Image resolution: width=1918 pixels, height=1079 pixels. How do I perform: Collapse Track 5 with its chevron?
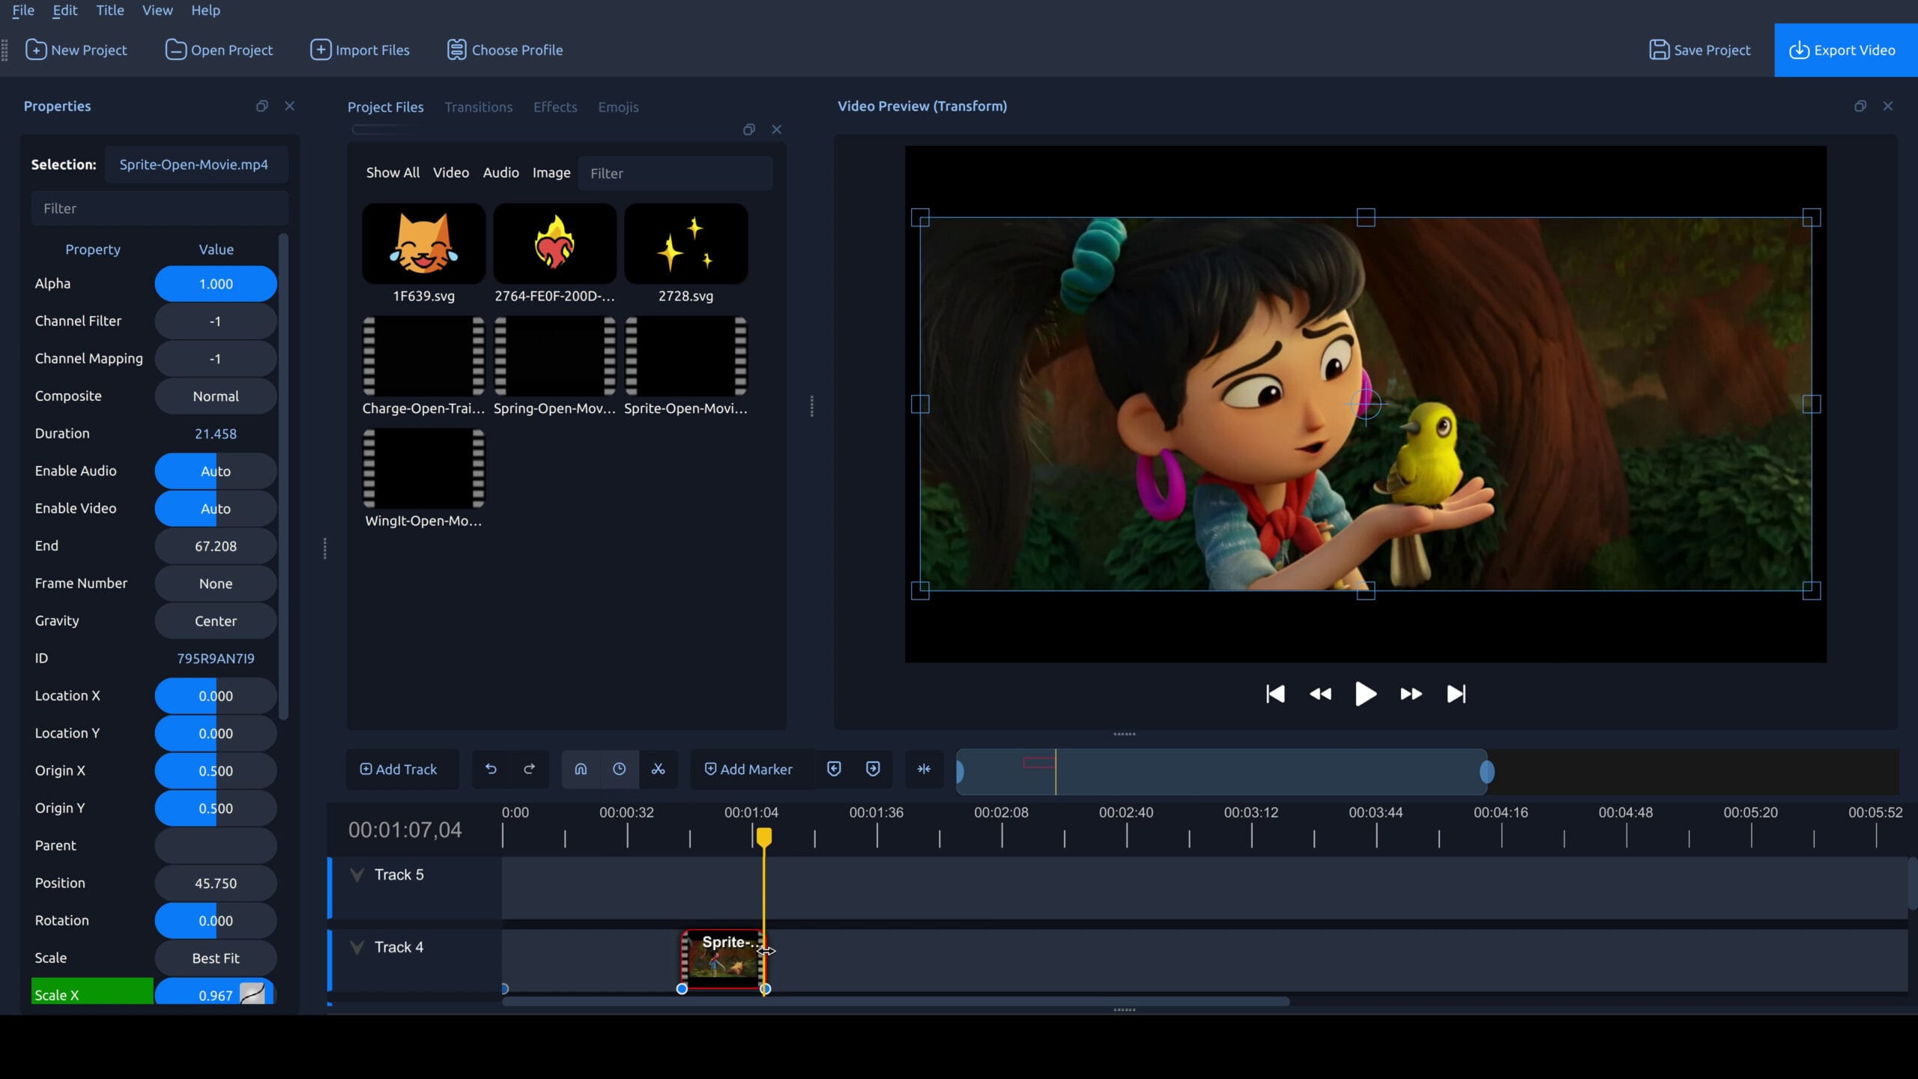tap(356, 874)
